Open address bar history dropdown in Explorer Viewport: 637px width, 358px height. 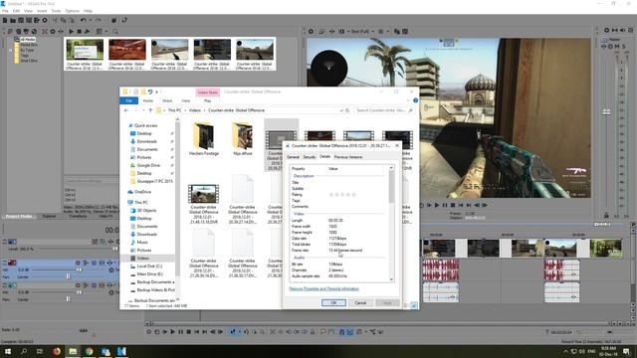[x=341, y=110]
